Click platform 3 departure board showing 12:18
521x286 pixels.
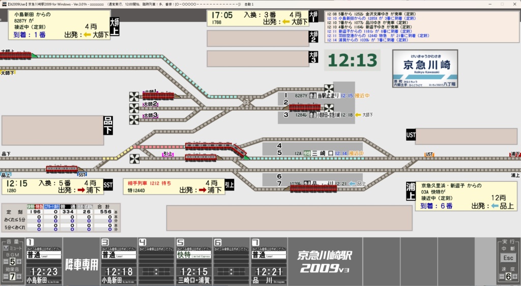coord(119,261)
